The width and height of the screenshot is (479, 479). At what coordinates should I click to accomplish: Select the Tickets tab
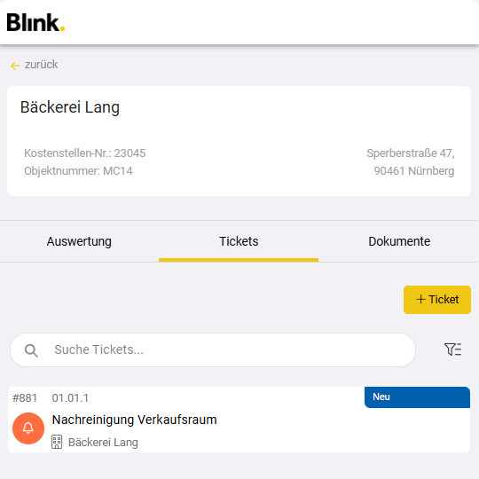[239, 241]
